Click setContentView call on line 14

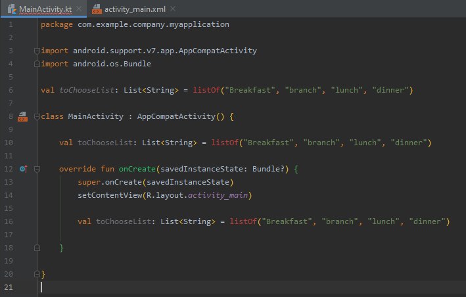coord(110,195)
